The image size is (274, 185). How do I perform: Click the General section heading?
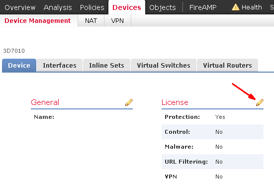click(45, 102)
